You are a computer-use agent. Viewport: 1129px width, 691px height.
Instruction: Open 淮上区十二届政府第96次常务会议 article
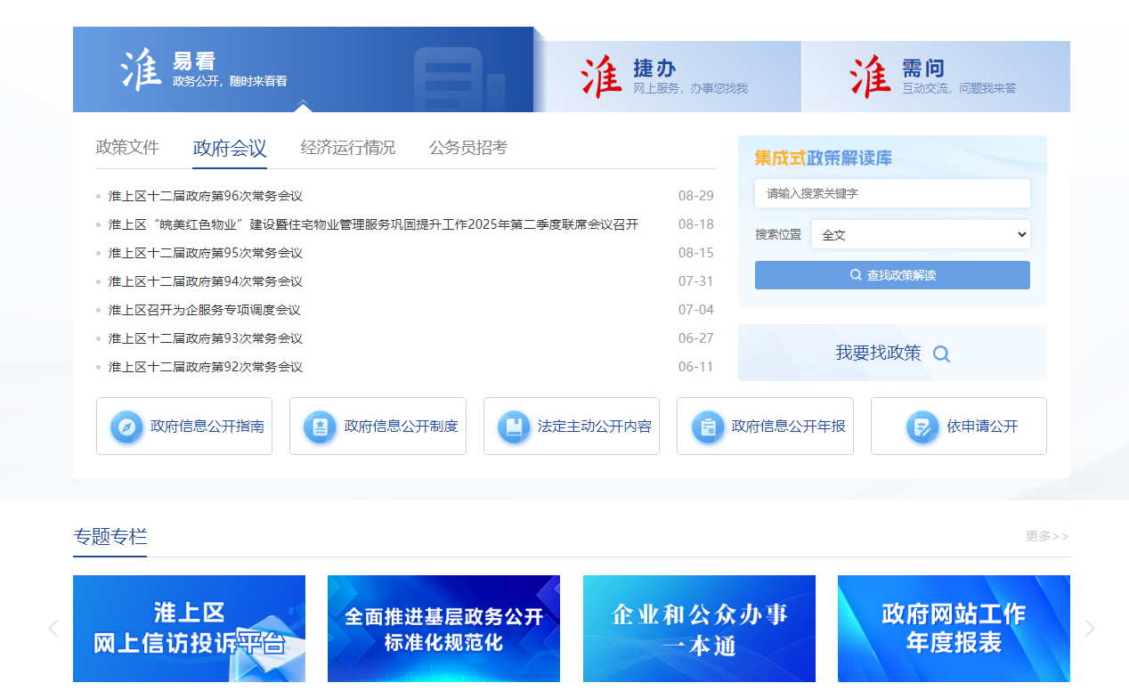pyautogui.click(x=206, y=196)
